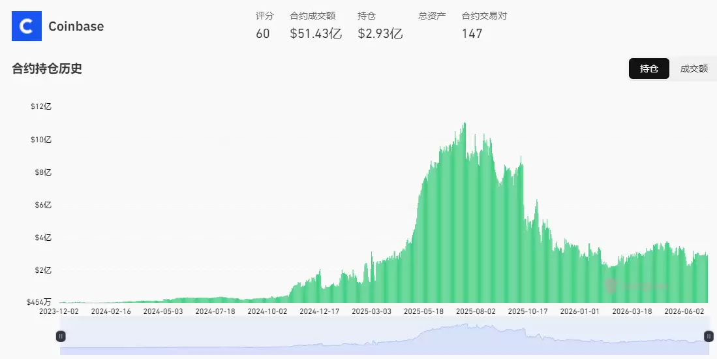
Task: Click the 2025-10-17 date label
Action: point(528,311)
